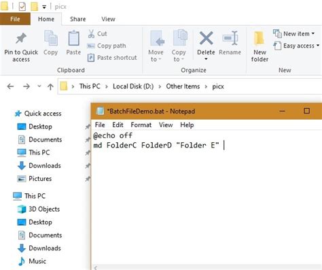Open Desktop under Quick access
Image resolution: width=322 pixels, height=270 pixels.
point(35,126)
